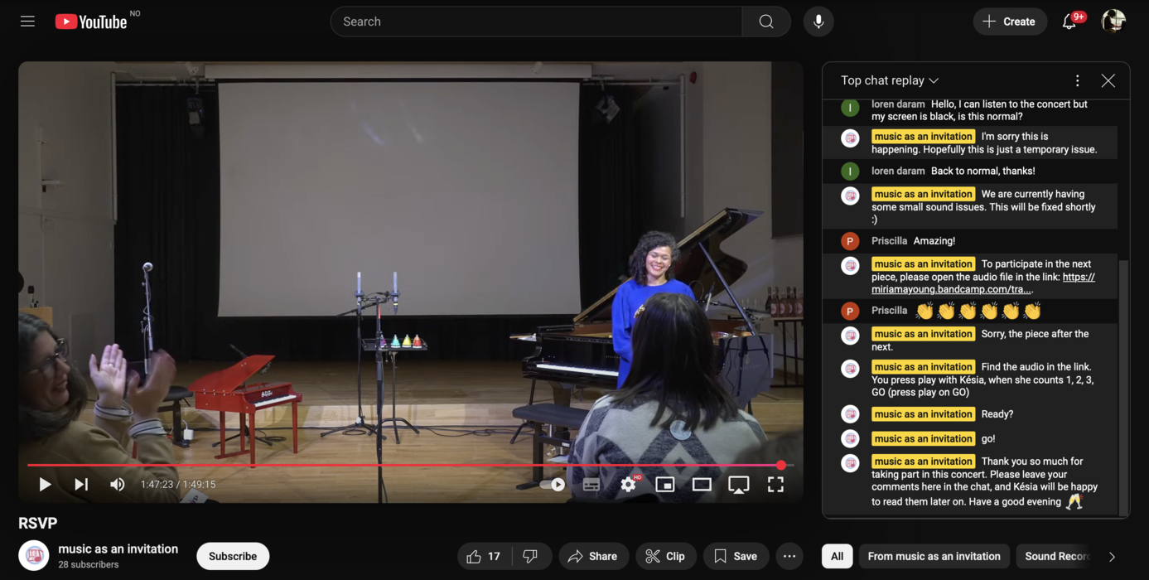Image resolution: width=1149 pixels, height=580 pixels.
Task: Cast video with AirPlay icon
Action: [738, 485]
